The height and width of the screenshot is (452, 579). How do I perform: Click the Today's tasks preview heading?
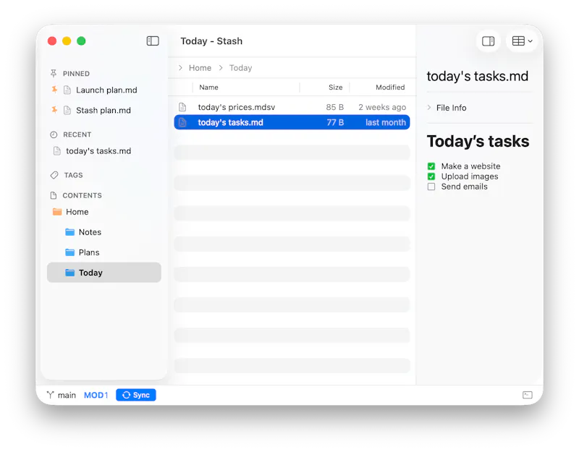(x=478, y=141)
